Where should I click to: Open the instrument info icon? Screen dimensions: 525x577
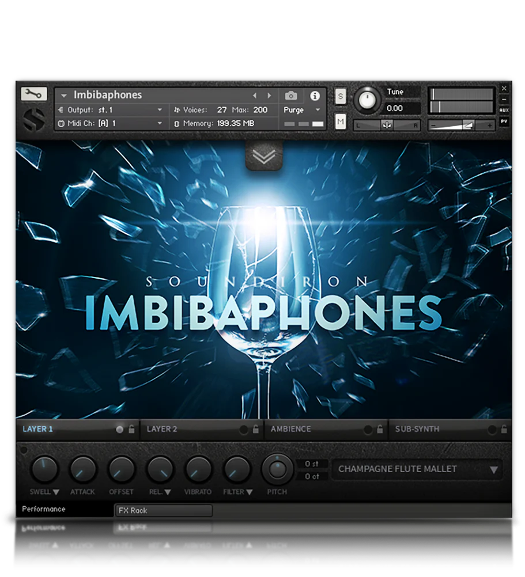(315, 96)
